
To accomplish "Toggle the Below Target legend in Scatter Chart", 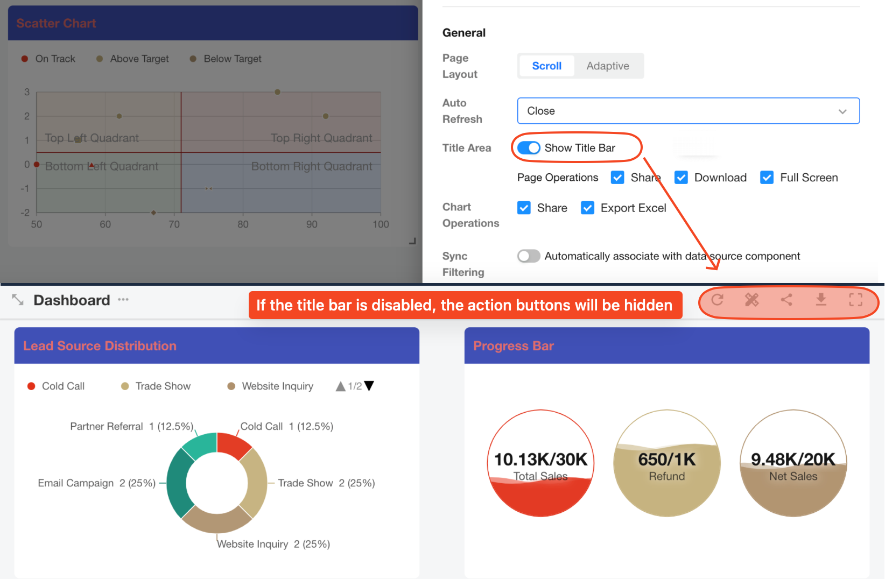I will coord(226,59).
